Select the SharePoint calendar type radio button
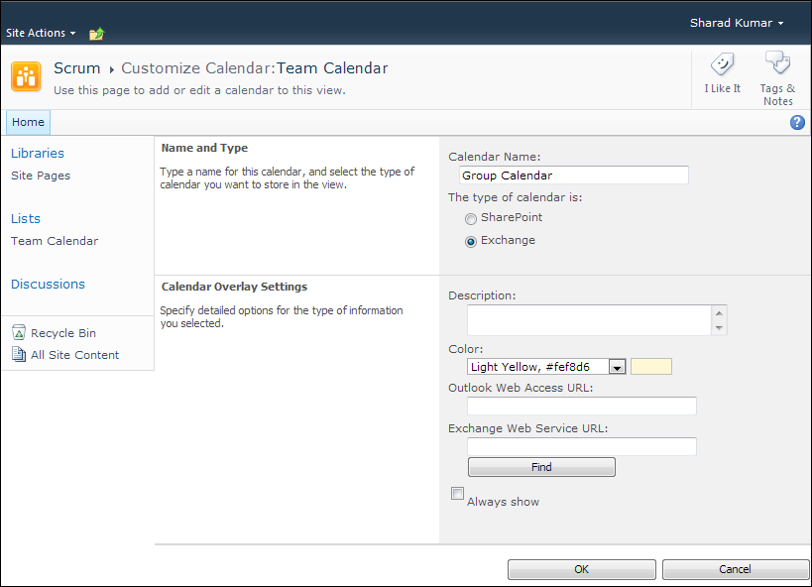Screen dimensions: 812x587 pyautogui.click(x=470, y=219)
